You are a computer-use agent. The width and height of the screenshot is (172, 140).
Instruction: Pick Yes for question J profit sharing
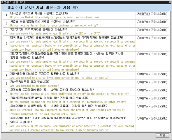click(143, 106)
